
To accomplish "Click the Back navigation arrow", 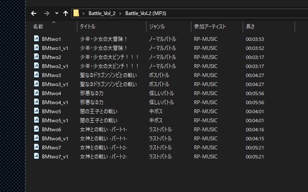I will click(34, 13).
